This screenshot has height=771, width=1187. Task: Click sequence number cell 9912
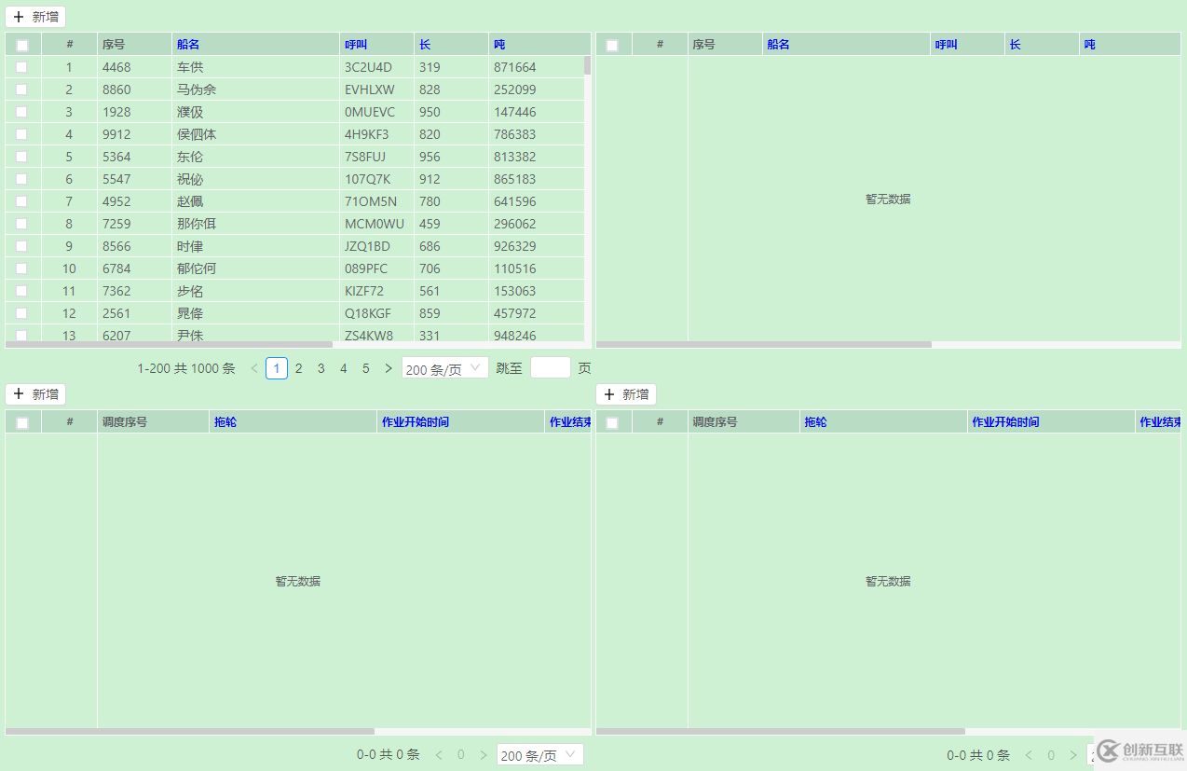pyautogui.click(x=116, y=134)
